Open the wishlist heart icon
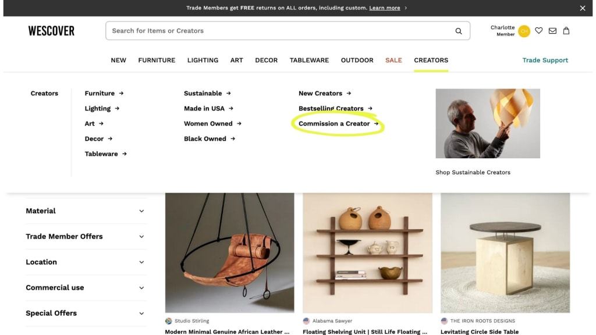596x335 pixels. tap(538, 30)
